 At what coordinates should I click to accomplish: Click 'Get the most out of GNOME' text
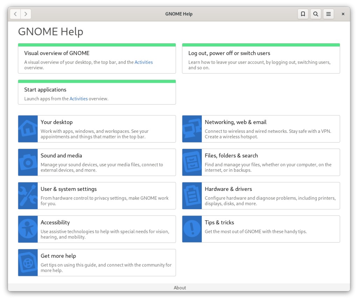pos(256,231)
